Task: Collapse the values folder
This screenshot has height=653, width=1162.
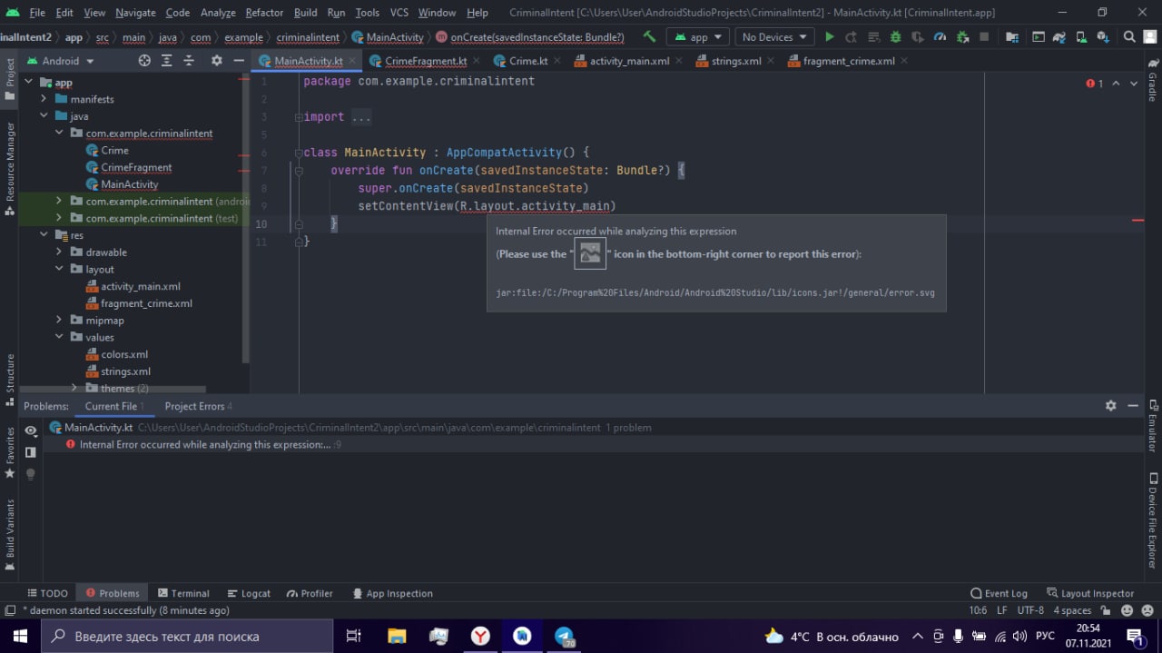Action: point(59,337)
